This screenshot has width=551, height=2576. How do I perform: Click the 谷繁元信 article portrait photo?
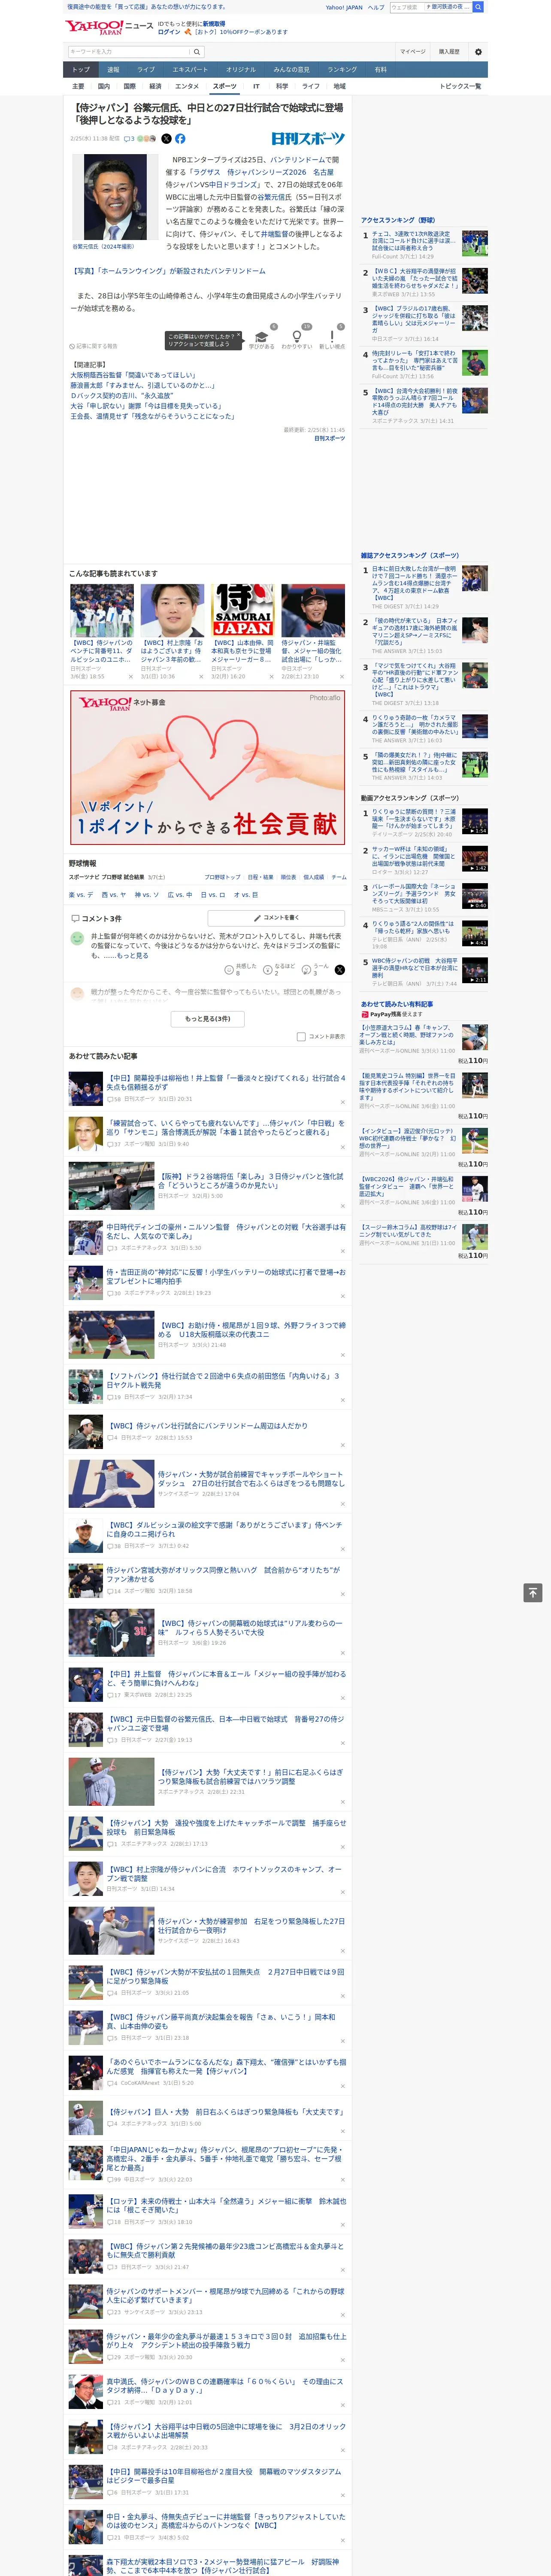tap(116, 197)
